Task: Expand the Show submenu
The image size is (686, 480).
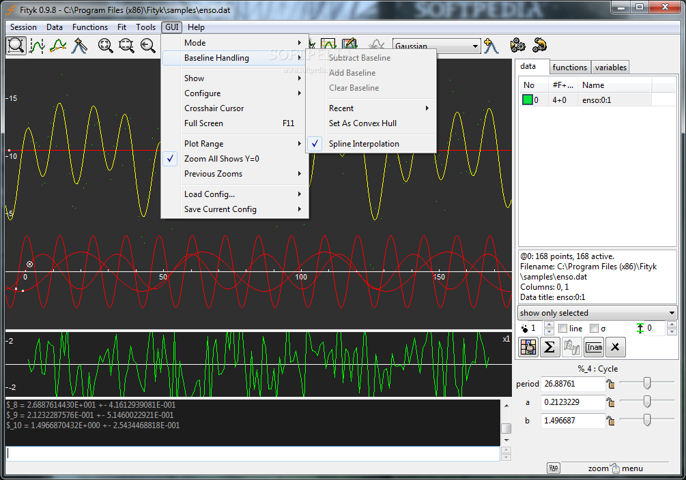Action: (235, 78)
